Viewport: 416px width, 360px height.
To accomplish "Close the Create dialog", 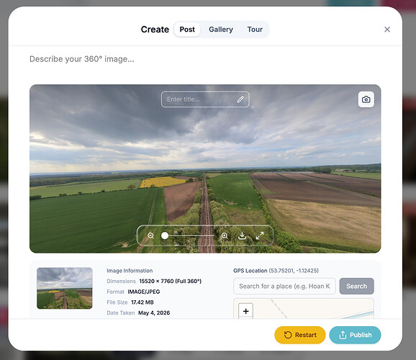I will [387, 30].
